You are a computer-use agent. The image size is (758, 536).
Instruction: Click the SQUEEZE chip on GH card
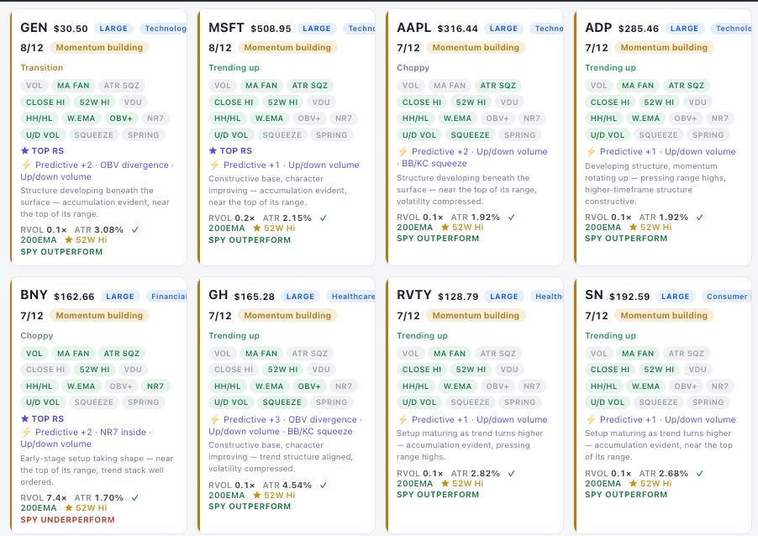pos(282,402)
